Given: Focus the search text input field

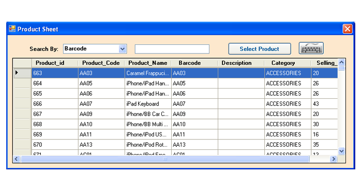Looking at the screenshot, I should [172, 49].
